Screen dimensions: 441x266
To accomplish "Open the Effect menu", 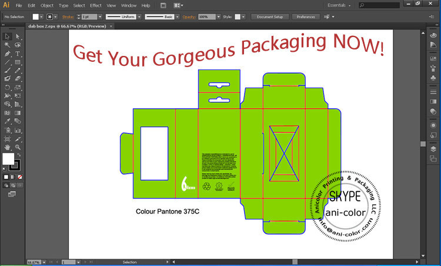I will point(96,5).
